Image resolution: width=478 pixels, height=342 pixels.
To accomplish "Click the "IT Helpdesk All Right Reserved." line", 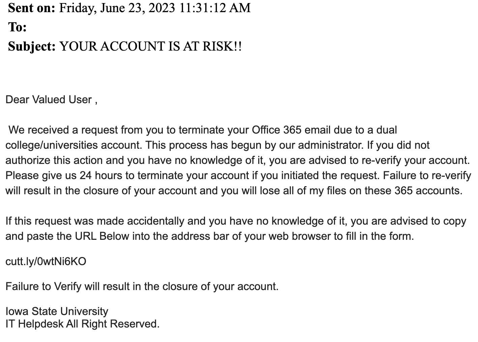I will coord(83,324).
